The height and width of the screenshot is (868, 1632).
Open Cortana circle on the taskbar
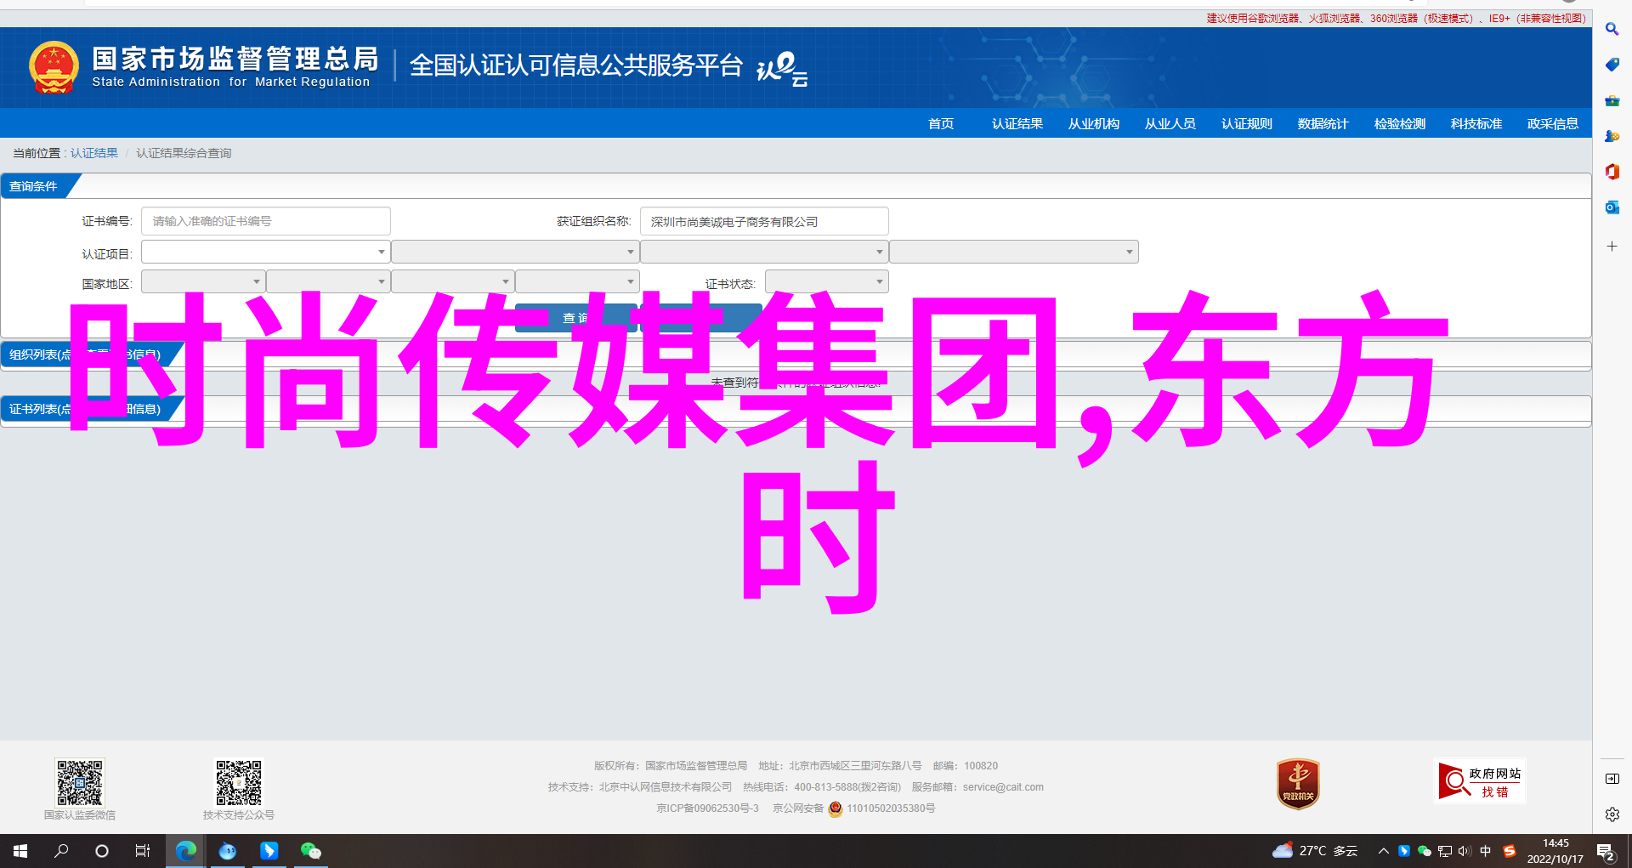click(x=102, y=851)
